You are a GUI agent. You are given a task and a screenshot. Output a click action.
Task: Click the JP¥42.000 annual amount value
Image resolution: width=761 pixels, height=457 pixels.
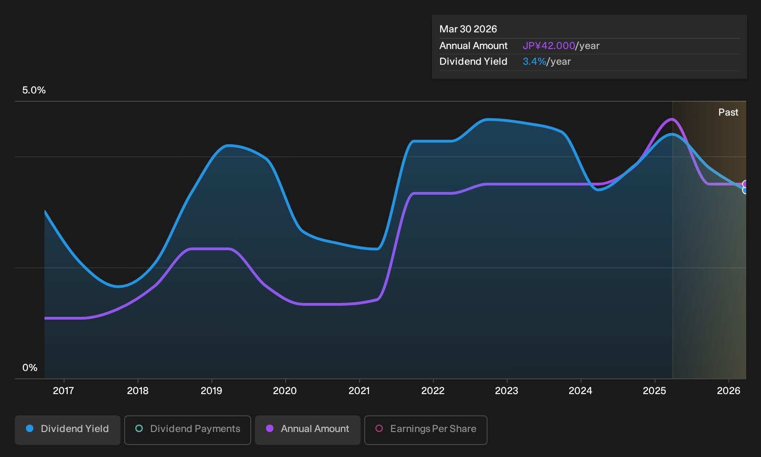pos(549,46)
